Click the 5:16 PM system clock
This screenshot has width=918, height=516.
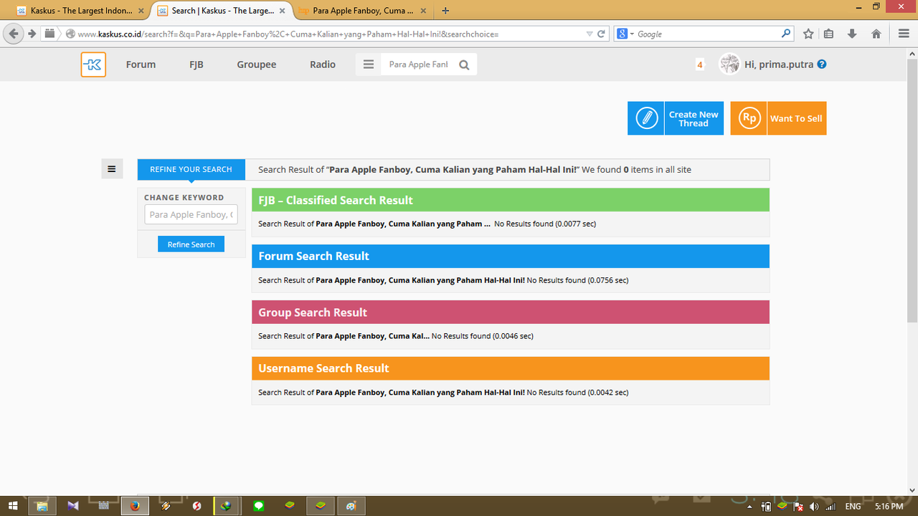click(889, 506)
